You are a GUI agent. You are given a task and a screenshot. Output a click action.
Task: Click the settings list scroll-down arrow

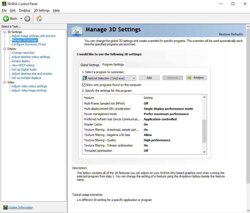(204, 152)
